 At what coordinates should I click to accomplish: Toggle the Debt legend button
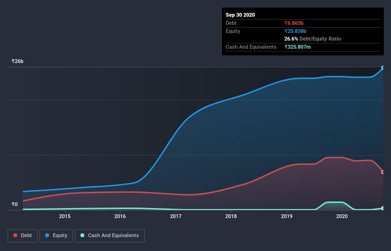[x=22, y=236]
